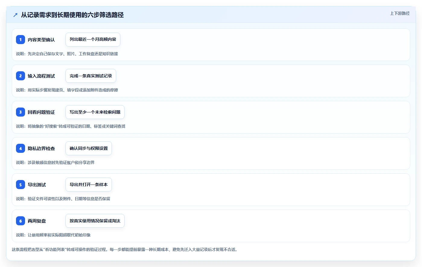
Task: Click the 完成一条真实测试记录 button
Action: 91,76
